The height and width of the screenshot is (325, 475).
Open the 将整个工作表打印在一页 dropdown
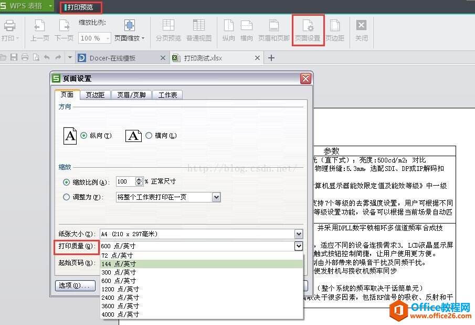point(216,197)
